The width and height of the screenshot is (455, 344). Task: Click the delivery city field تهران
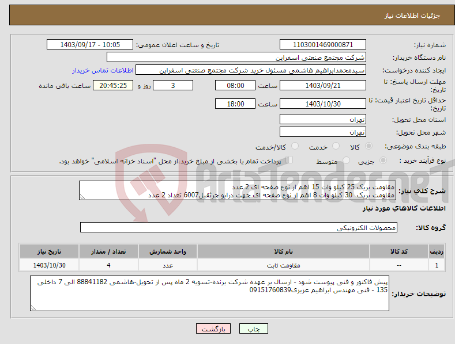[x=323, y=132]
